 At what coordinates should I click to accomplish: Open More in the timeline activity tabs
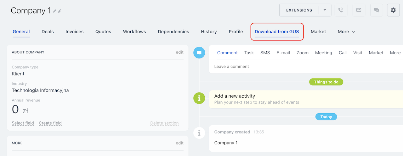395,53
